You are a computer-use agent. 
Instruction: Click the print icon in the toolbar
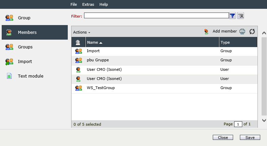pos(242,32)
